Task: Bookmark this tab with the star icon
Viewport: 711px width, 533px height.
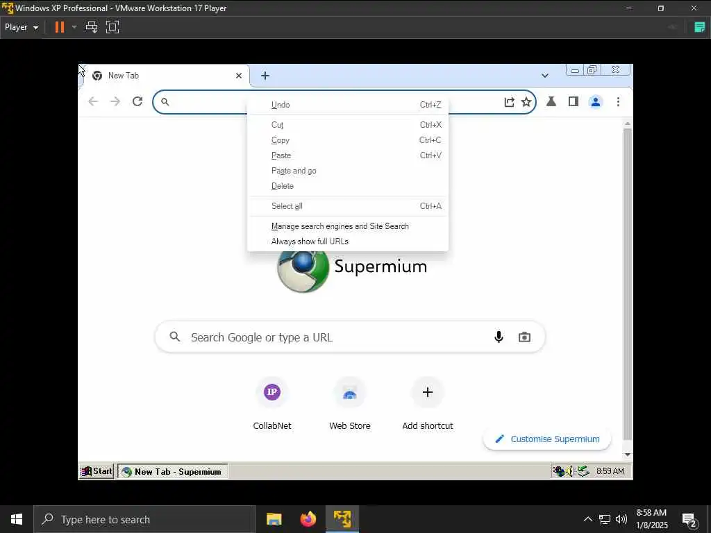Action: pos(526,102)
